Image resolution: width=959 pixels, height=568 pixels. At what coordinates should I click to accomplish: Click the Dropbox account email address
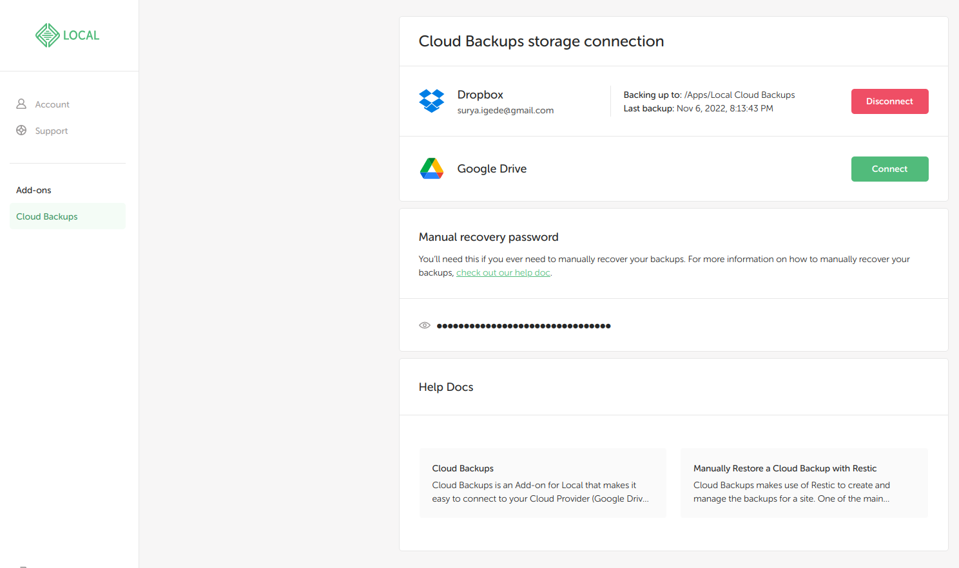[x=505, y=110]
